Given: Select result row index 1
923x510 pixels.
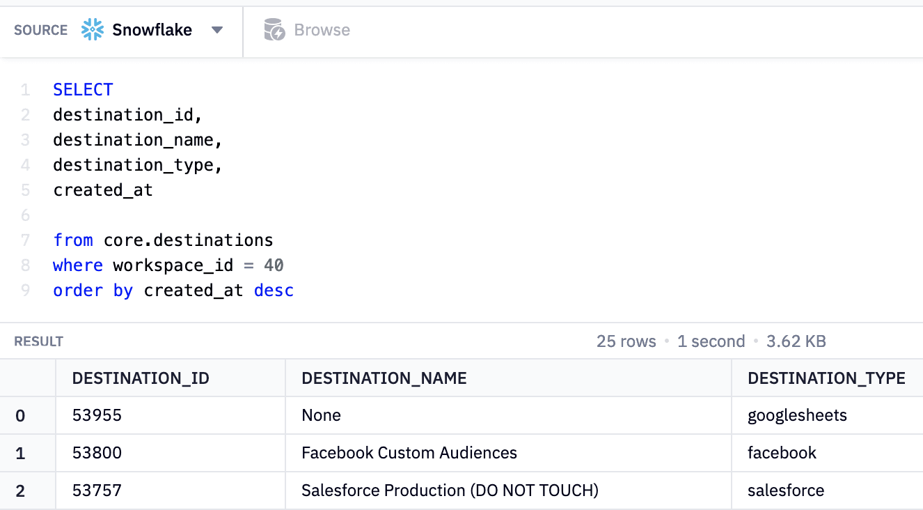Looking at the screenshot, I should point(20,454).
